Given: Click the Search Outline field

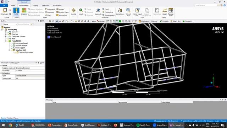Looking at the screenshot, I should point(23,24).
